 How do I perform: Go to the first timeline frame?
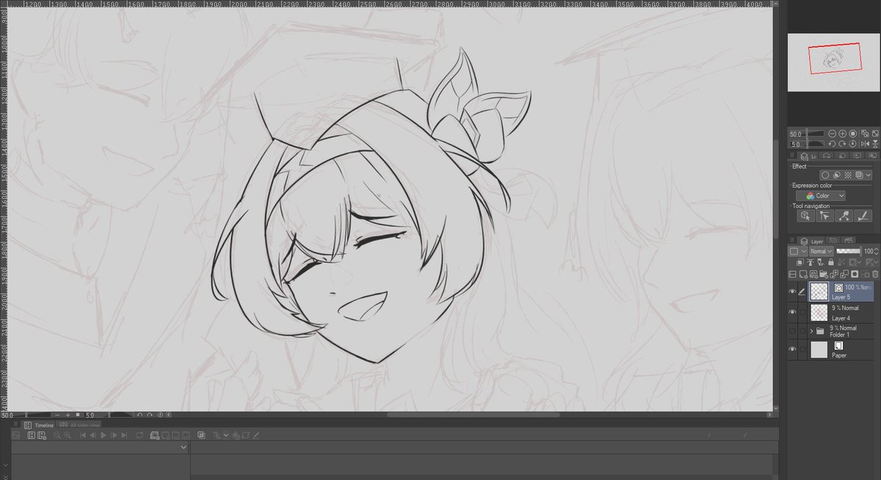point(83,435)
